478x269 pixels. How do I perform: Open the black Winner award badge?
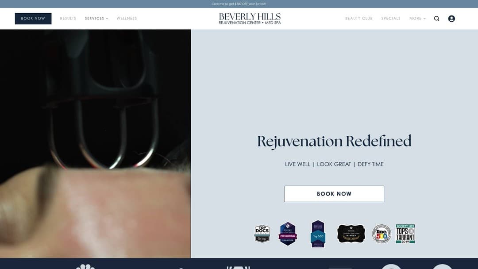(351, 234)
